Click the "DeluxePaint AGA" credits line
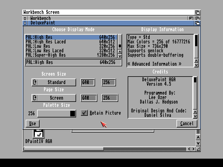This screenshot has width=223, height=167. [159, 79]
